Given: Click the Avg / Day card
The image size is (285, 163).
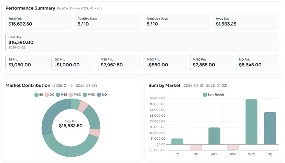Looking at the screenshot, I should click(x=246, y=22).
